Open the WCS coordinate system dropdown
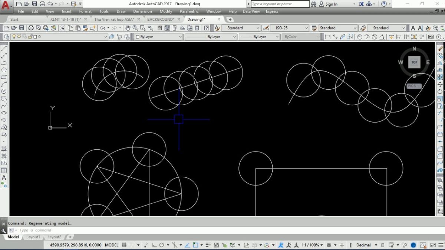Image resolution: width=445 pixels, height=250 pixels. pyautogui.click(x=414, y=86)
